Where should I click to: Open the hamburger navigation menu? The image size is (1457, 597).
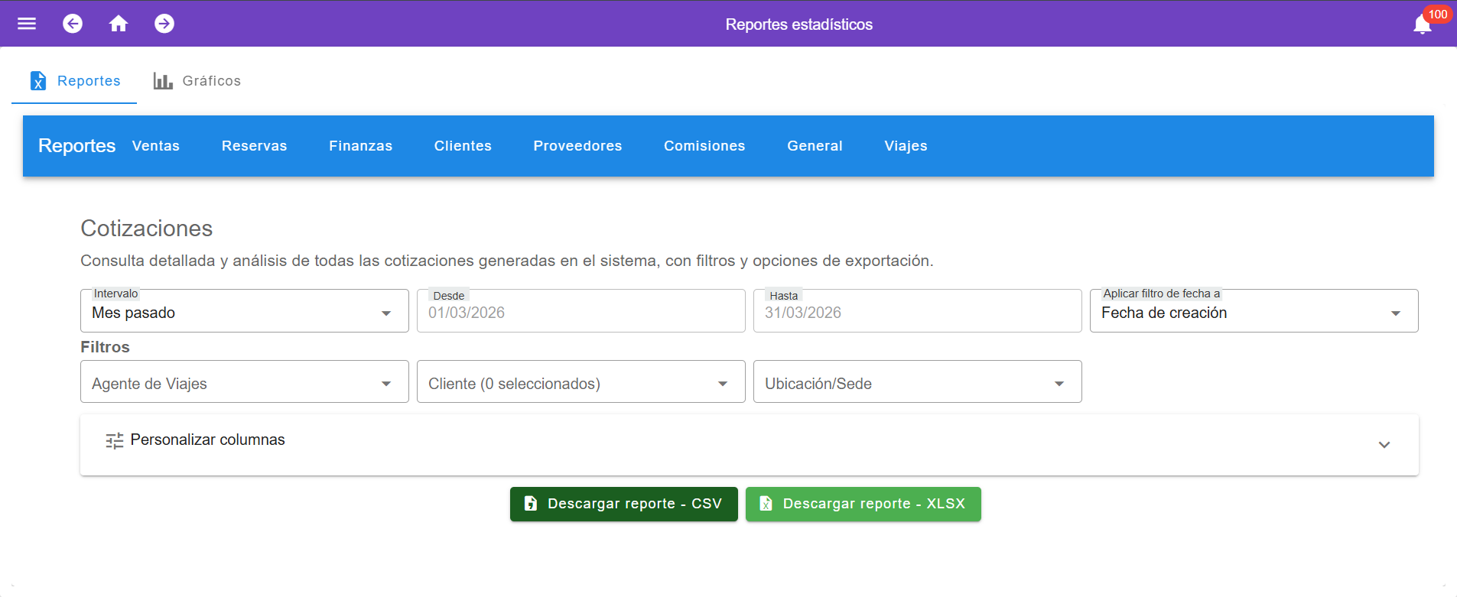[x=27, y=24]
